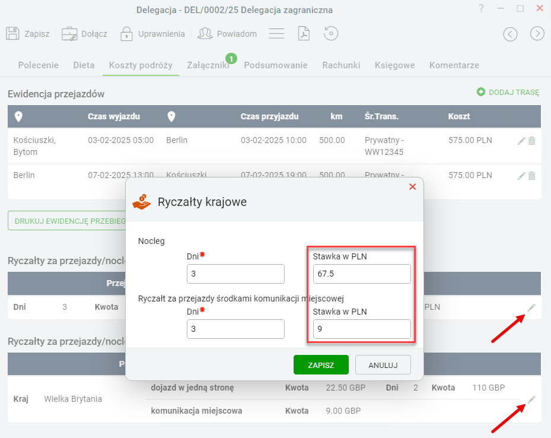Click the Koszt column header
The image size is (551, 438).
[x=459, y=116]
